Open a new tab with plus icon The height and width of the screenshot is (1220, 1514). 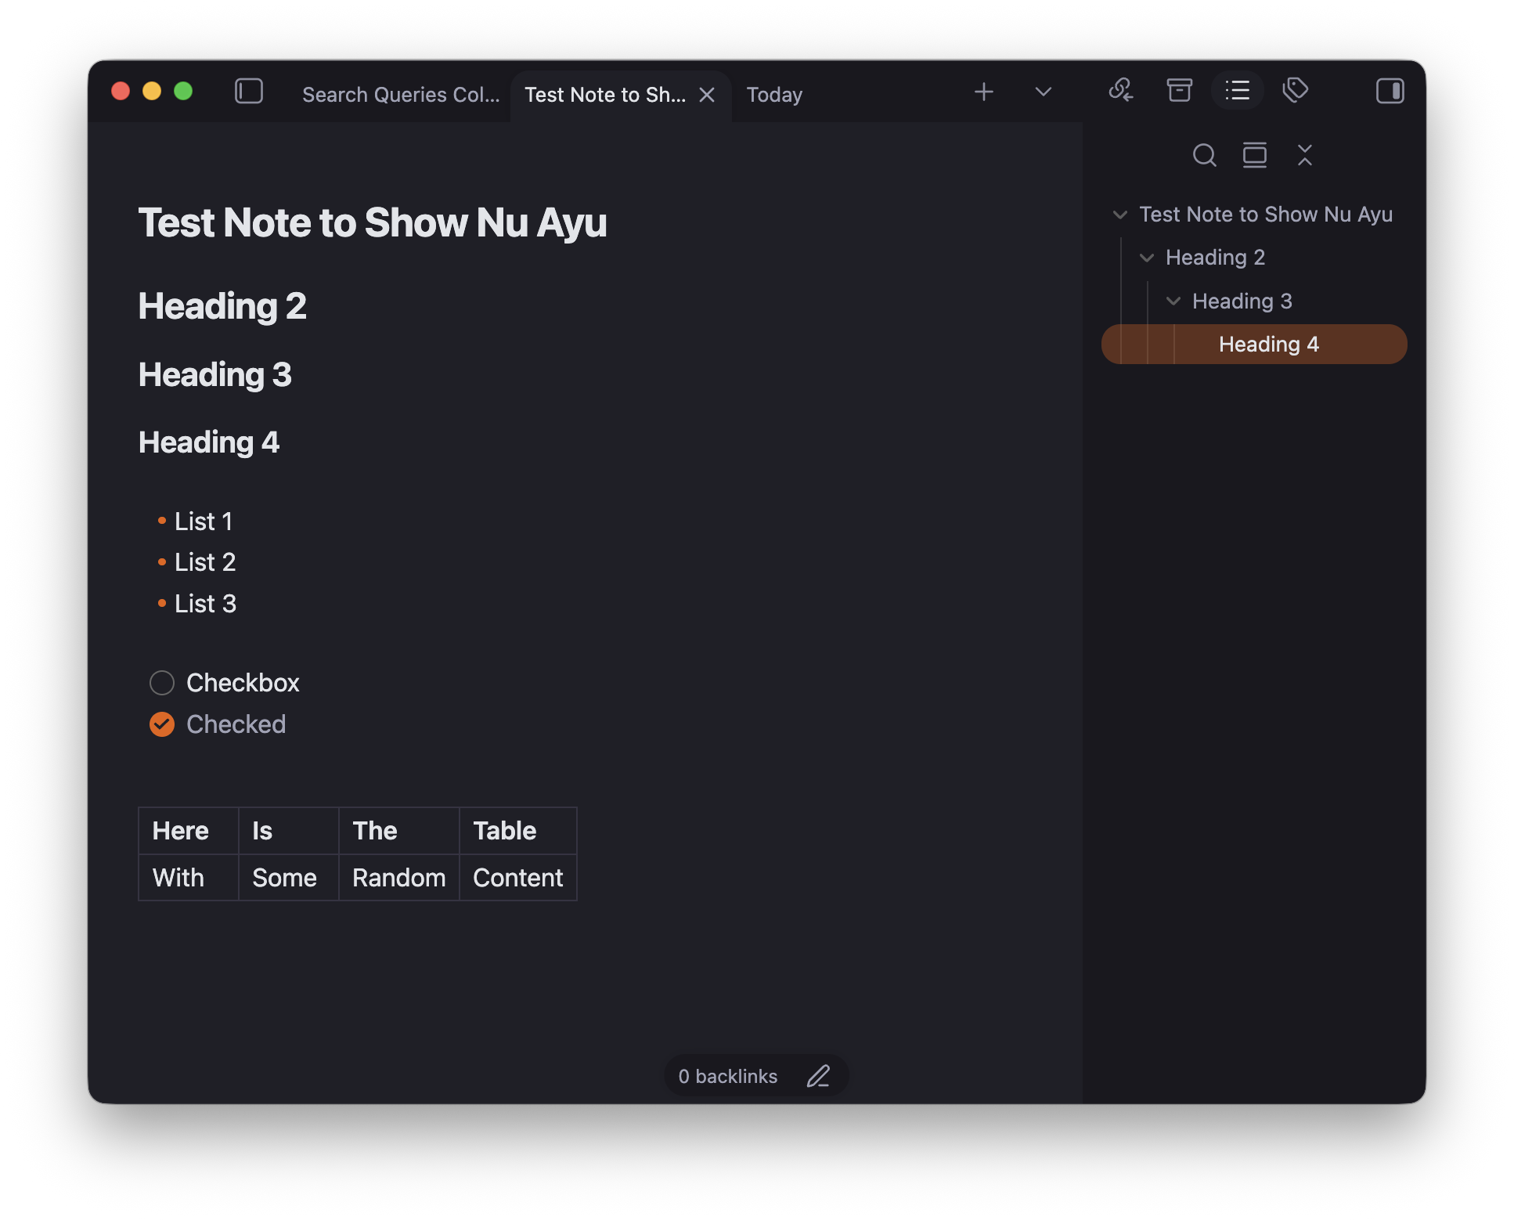984,92
